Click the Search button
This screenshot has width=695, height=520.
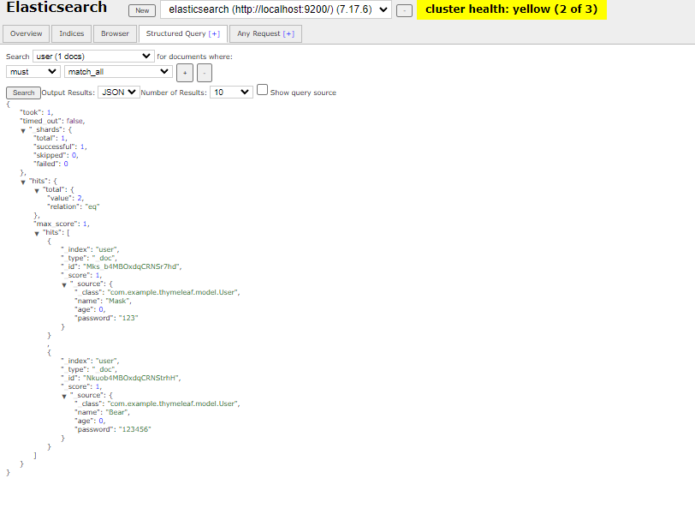tap(23, 93)
